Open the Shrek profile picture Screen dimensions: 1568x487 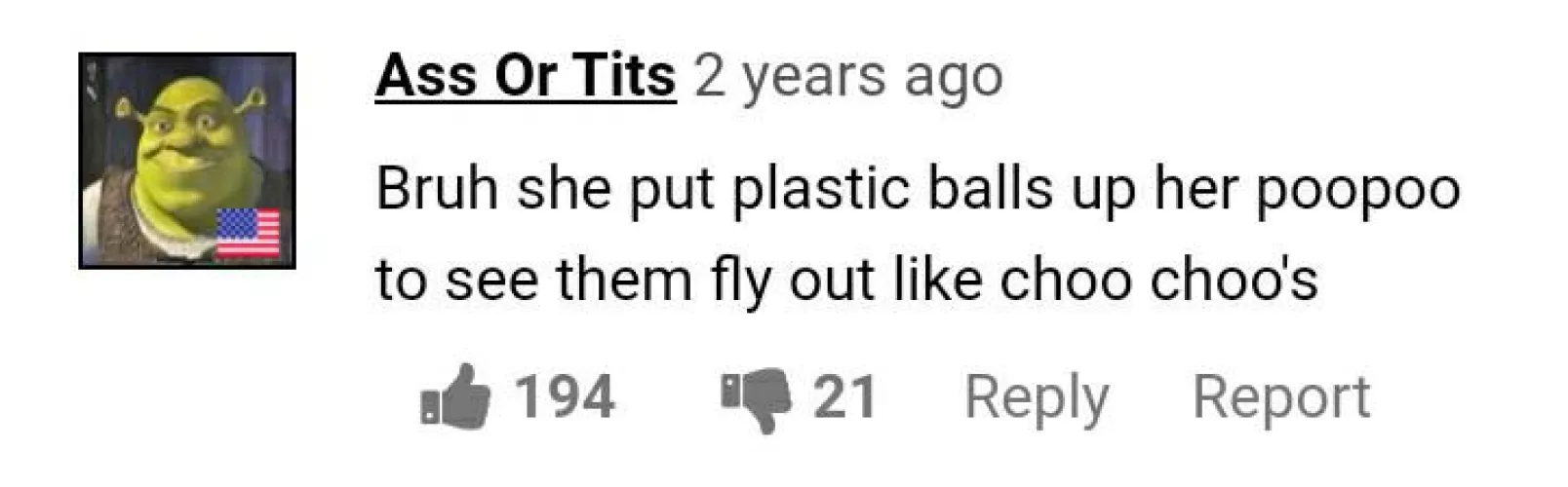click(x=187, y=161)
